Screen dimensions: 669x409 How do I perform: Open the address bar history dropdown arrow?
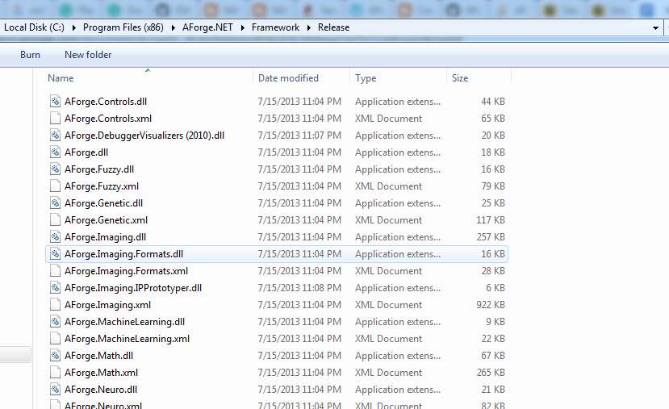pyautogui.click(x=655, y=28)
